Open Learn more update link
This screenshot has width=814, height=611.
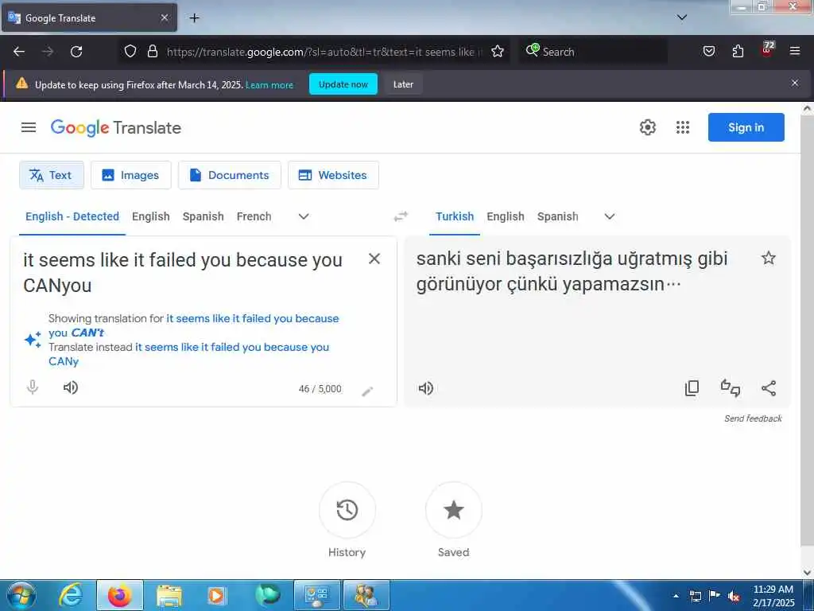point(269,84)
